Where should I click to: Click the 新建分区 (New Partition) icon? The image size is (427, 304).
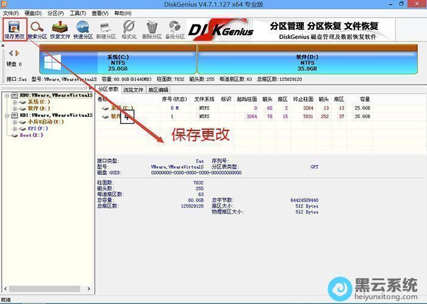(x=106, y=28)
